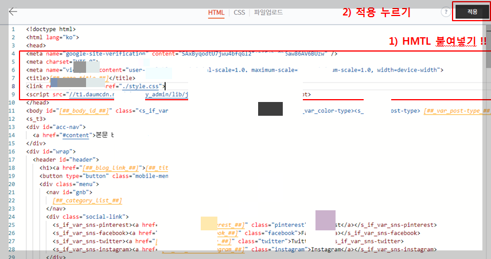Click the <title> tag line
Viewport: 491px width, 259px height.
click(x=81, y=78)
